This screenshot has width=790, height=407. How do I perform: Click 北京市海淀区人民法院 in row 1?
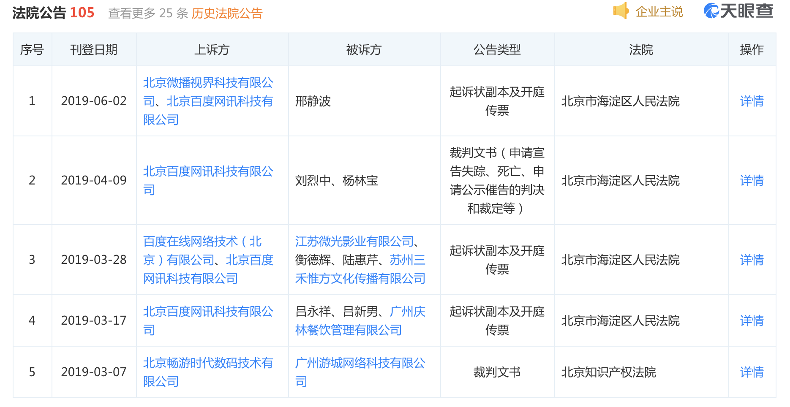[x=621, y=101]
